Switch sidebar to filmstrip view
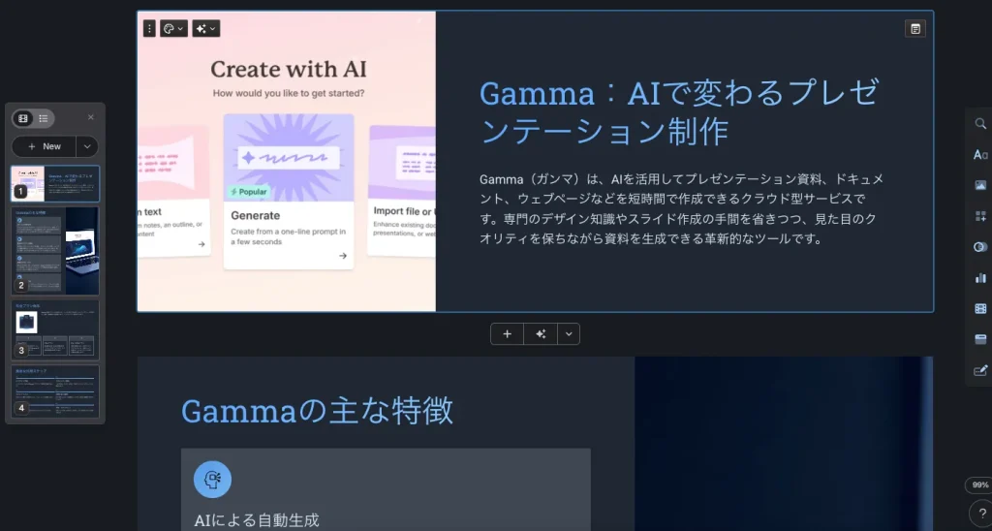The image size is (992, 531). [23, 118]
